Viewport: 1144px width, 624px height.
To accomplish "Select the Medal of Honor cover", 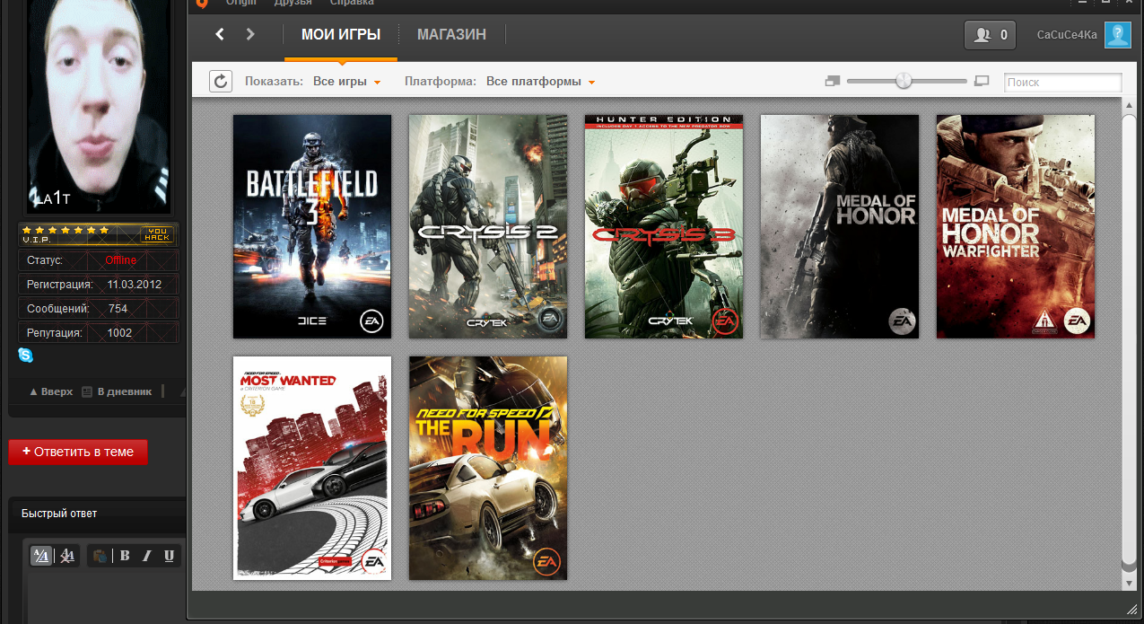I will 840,226.
